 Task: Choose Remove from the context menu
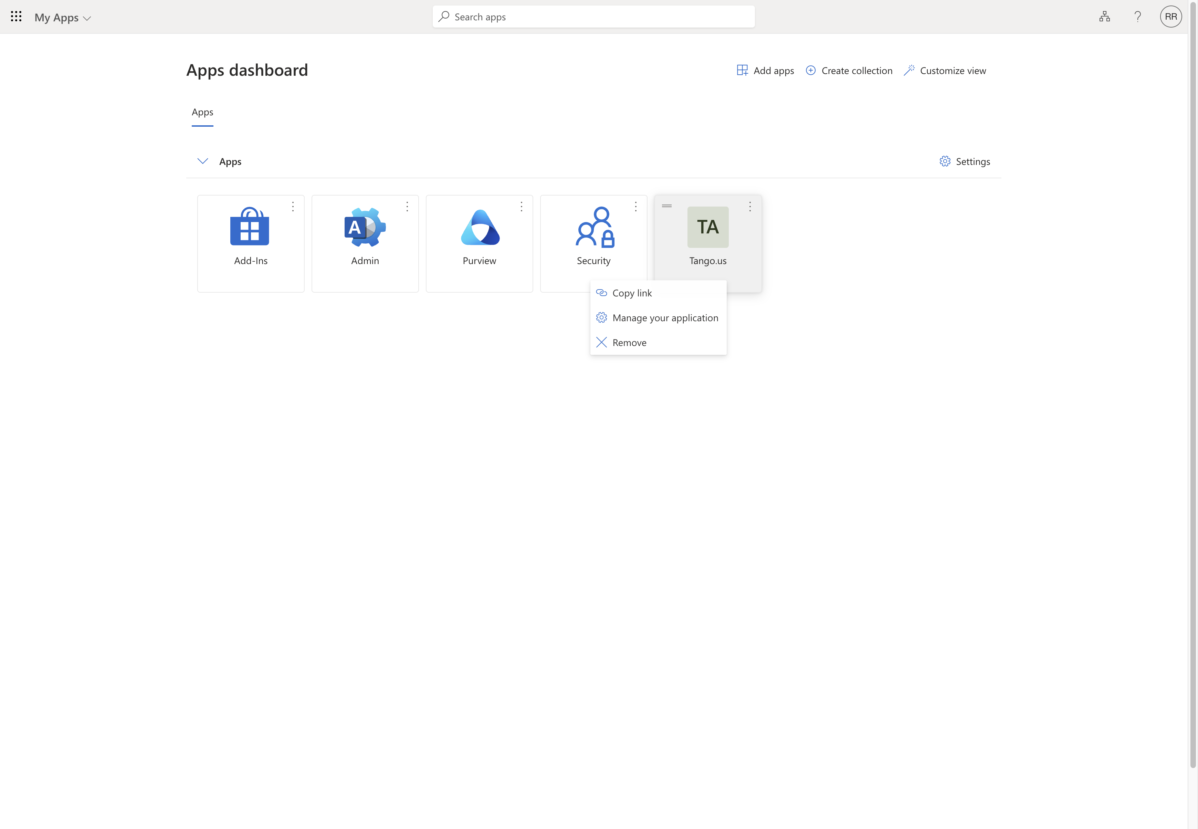(659, 342)
